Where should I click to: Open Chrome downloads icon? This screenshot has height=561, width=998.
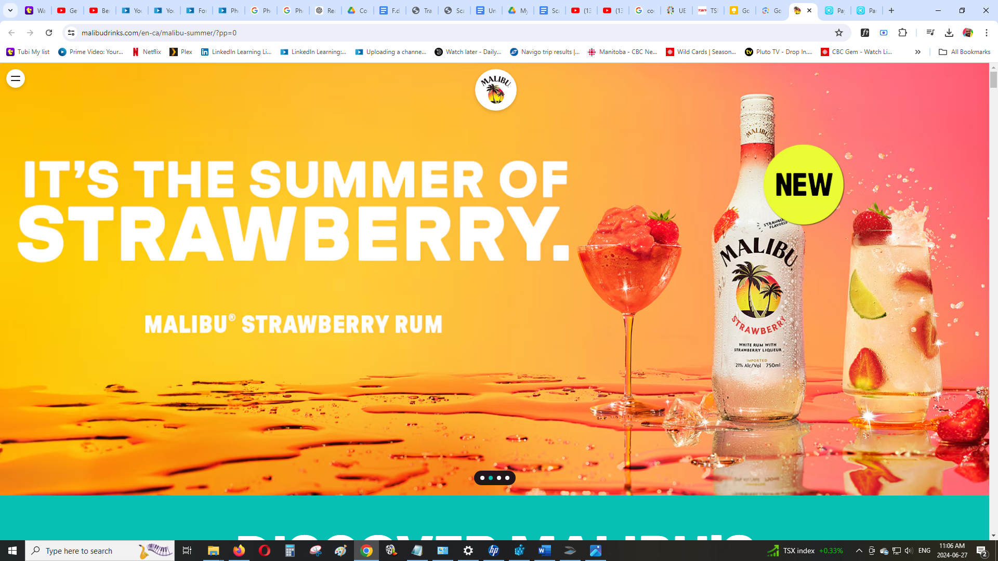(949, 33)
